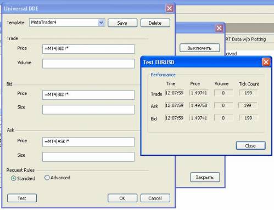Click the Выключить button

coord(199,48)
